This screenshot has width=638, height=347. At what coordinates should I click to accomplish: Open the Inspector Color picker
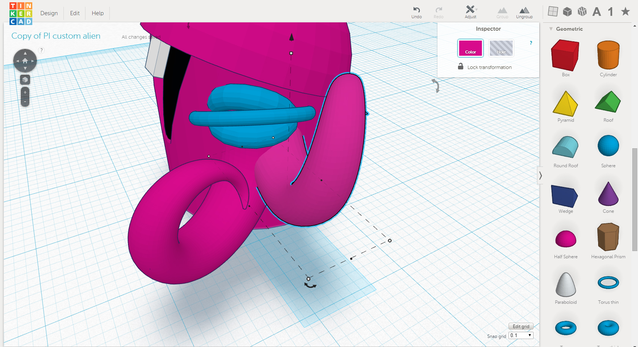471,48
